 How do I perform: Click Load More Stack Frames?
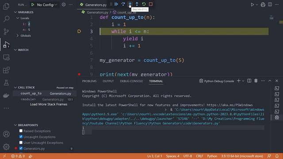[49, 104]
